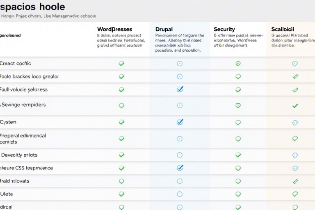Click Scalbicli diamond icon in Preperal edimnencal row
Screen dimensions: 315x210
[294, 139]
